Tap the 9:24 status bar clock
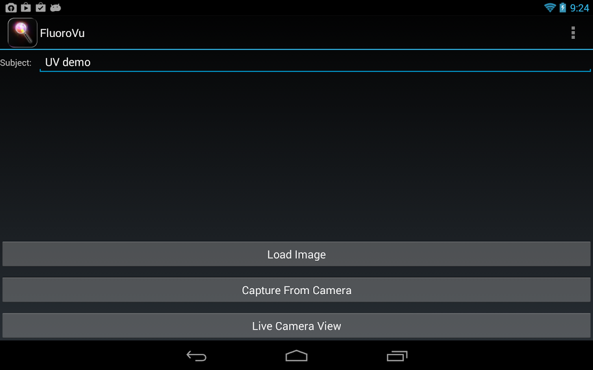This screenshot has height=370, width=593. pos(580,8)
